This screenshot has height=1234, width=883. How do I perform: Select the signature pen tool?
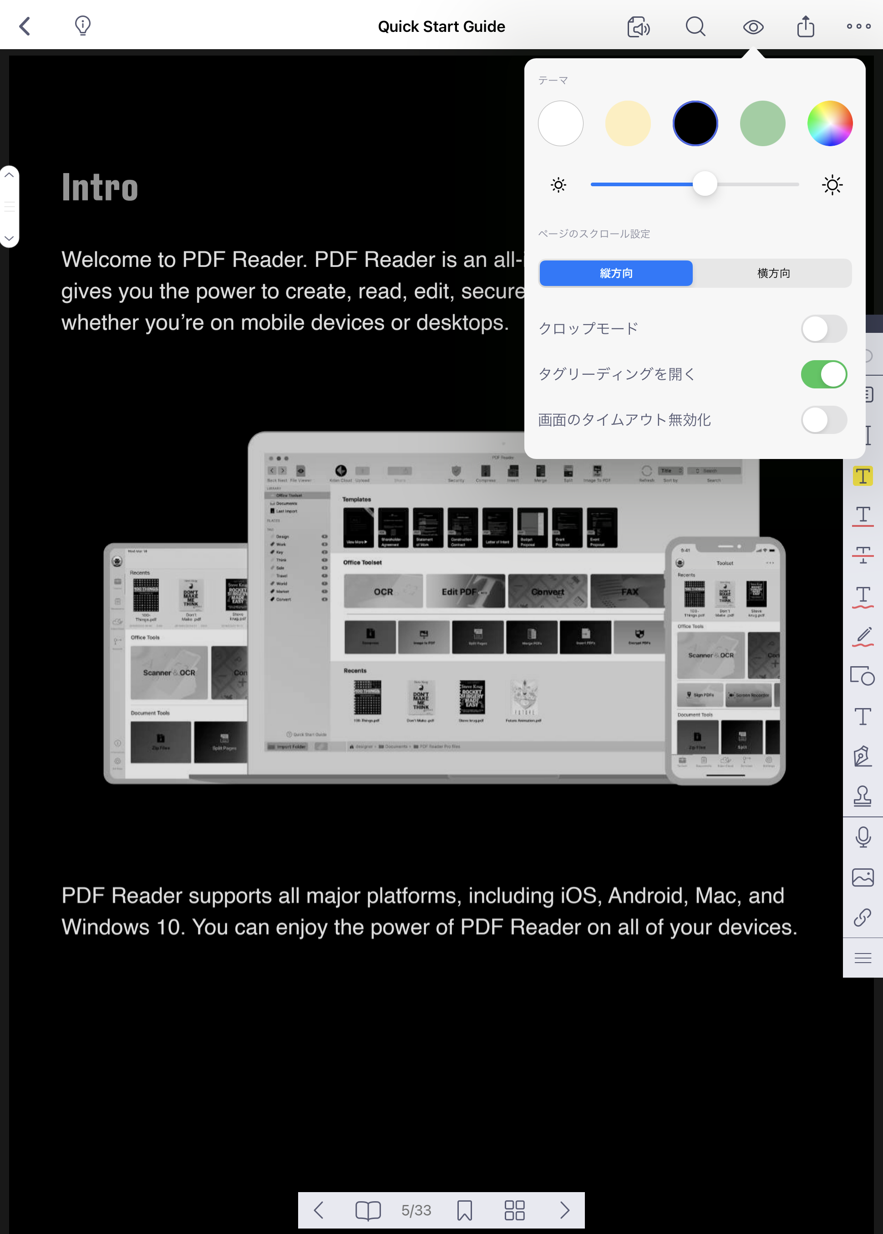click(x=863, y=756)
